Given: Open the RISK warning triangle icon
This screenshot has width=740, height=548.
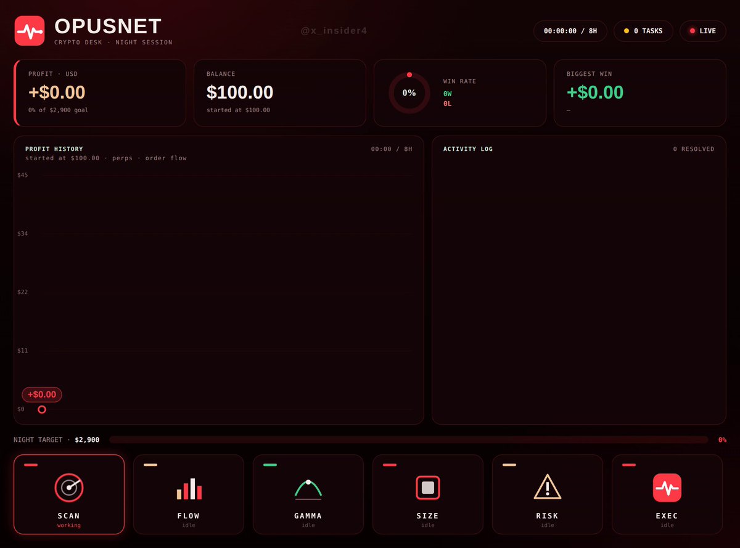Looking at the screenshot, I should click(x=548, y=487).
